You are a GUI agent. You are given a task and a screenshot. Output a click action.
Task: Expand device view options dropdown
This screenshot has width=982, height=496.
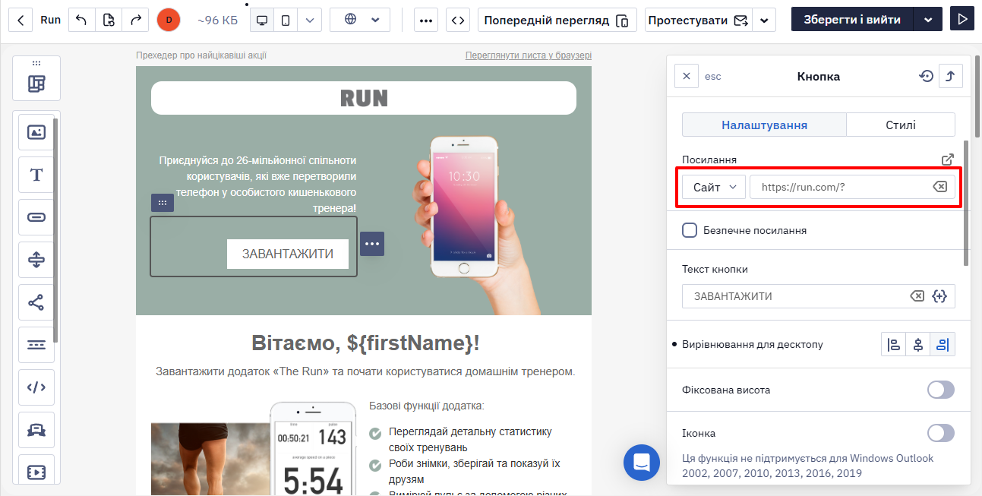point(309,20)
